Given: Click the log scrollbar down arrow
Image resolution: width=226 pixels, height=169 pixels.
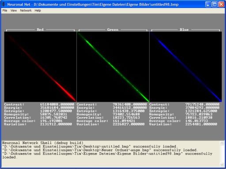Looking at the screenshot, I should pos(222,165).
